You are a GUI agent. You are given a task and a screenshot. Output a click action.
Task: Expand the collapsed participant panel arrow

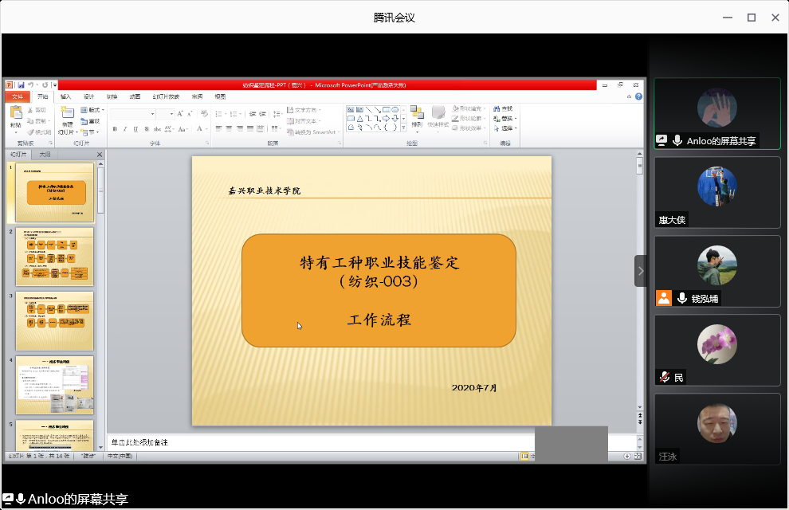tap(640, 271)
